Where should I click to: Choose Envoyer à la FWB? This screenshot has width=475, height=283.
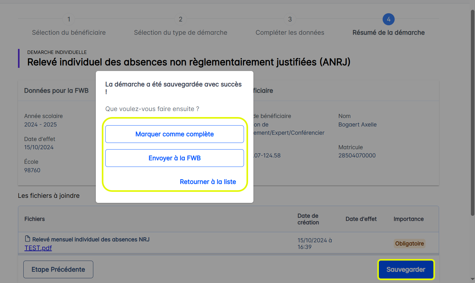(x=174, y=158)
